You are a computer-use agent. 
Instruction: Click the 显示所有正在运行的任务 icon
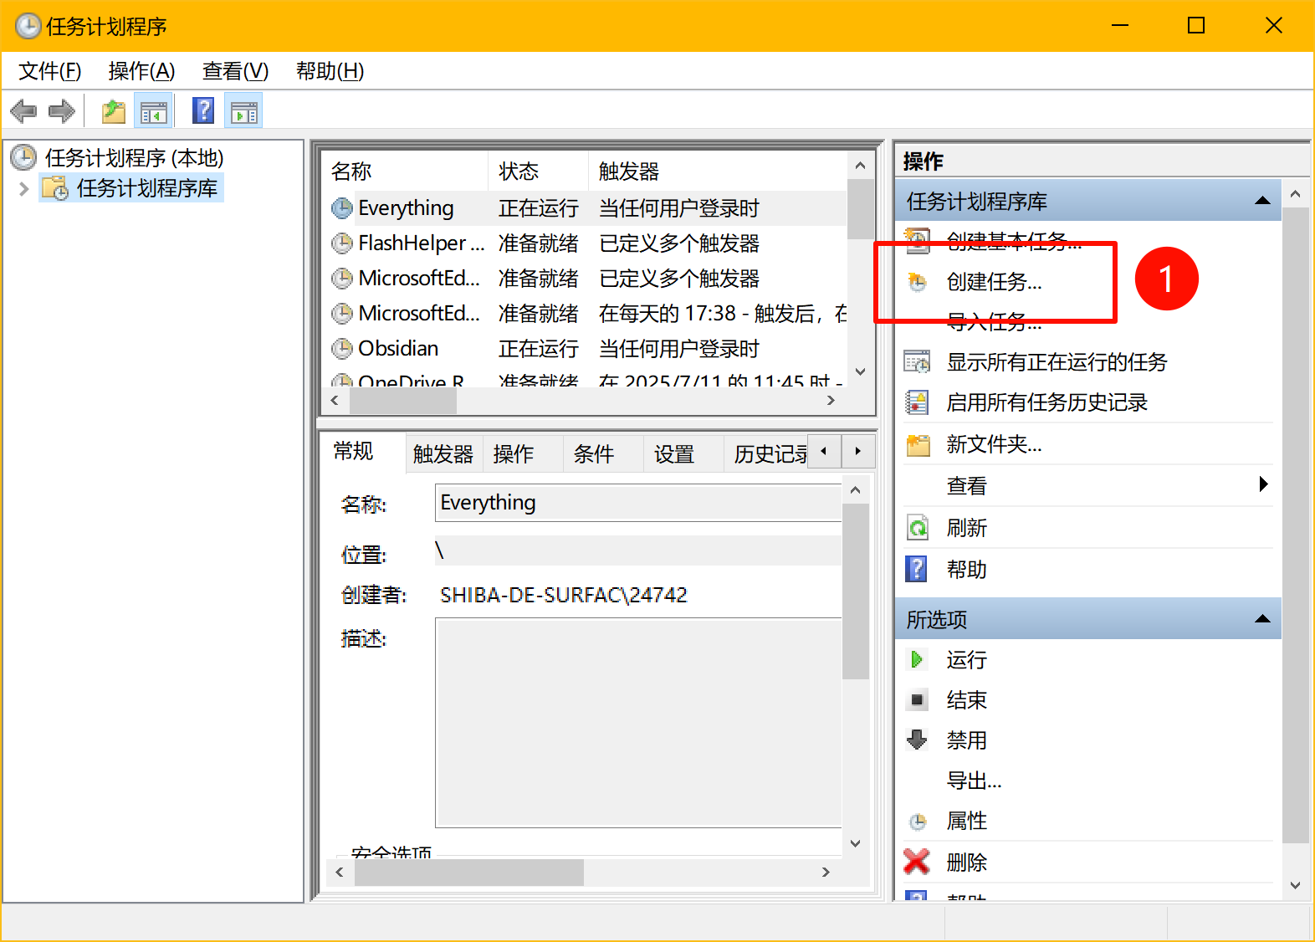click(918, 362)
